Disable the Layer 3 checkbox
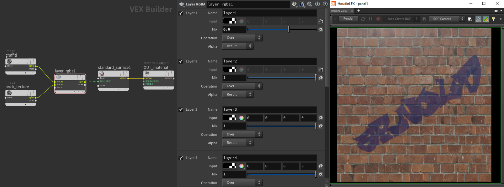The width and height of the screenshot is (504, 187). (x=181, y=110)
